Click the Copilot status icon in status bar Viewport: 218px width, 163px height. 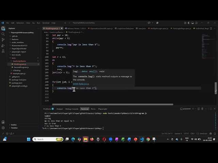coord(211,133)
